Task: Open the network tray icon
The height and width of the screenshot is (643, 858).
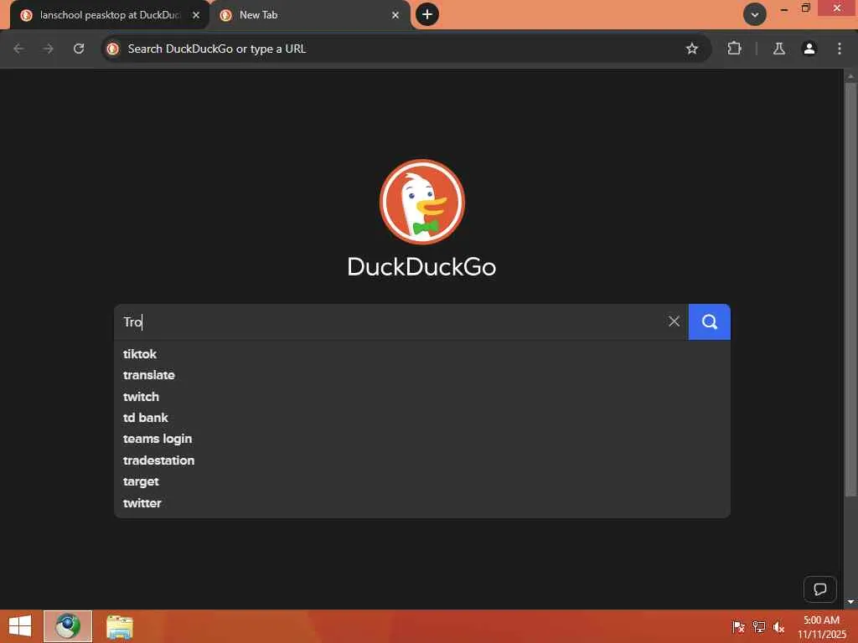Action: click(759, 626)
